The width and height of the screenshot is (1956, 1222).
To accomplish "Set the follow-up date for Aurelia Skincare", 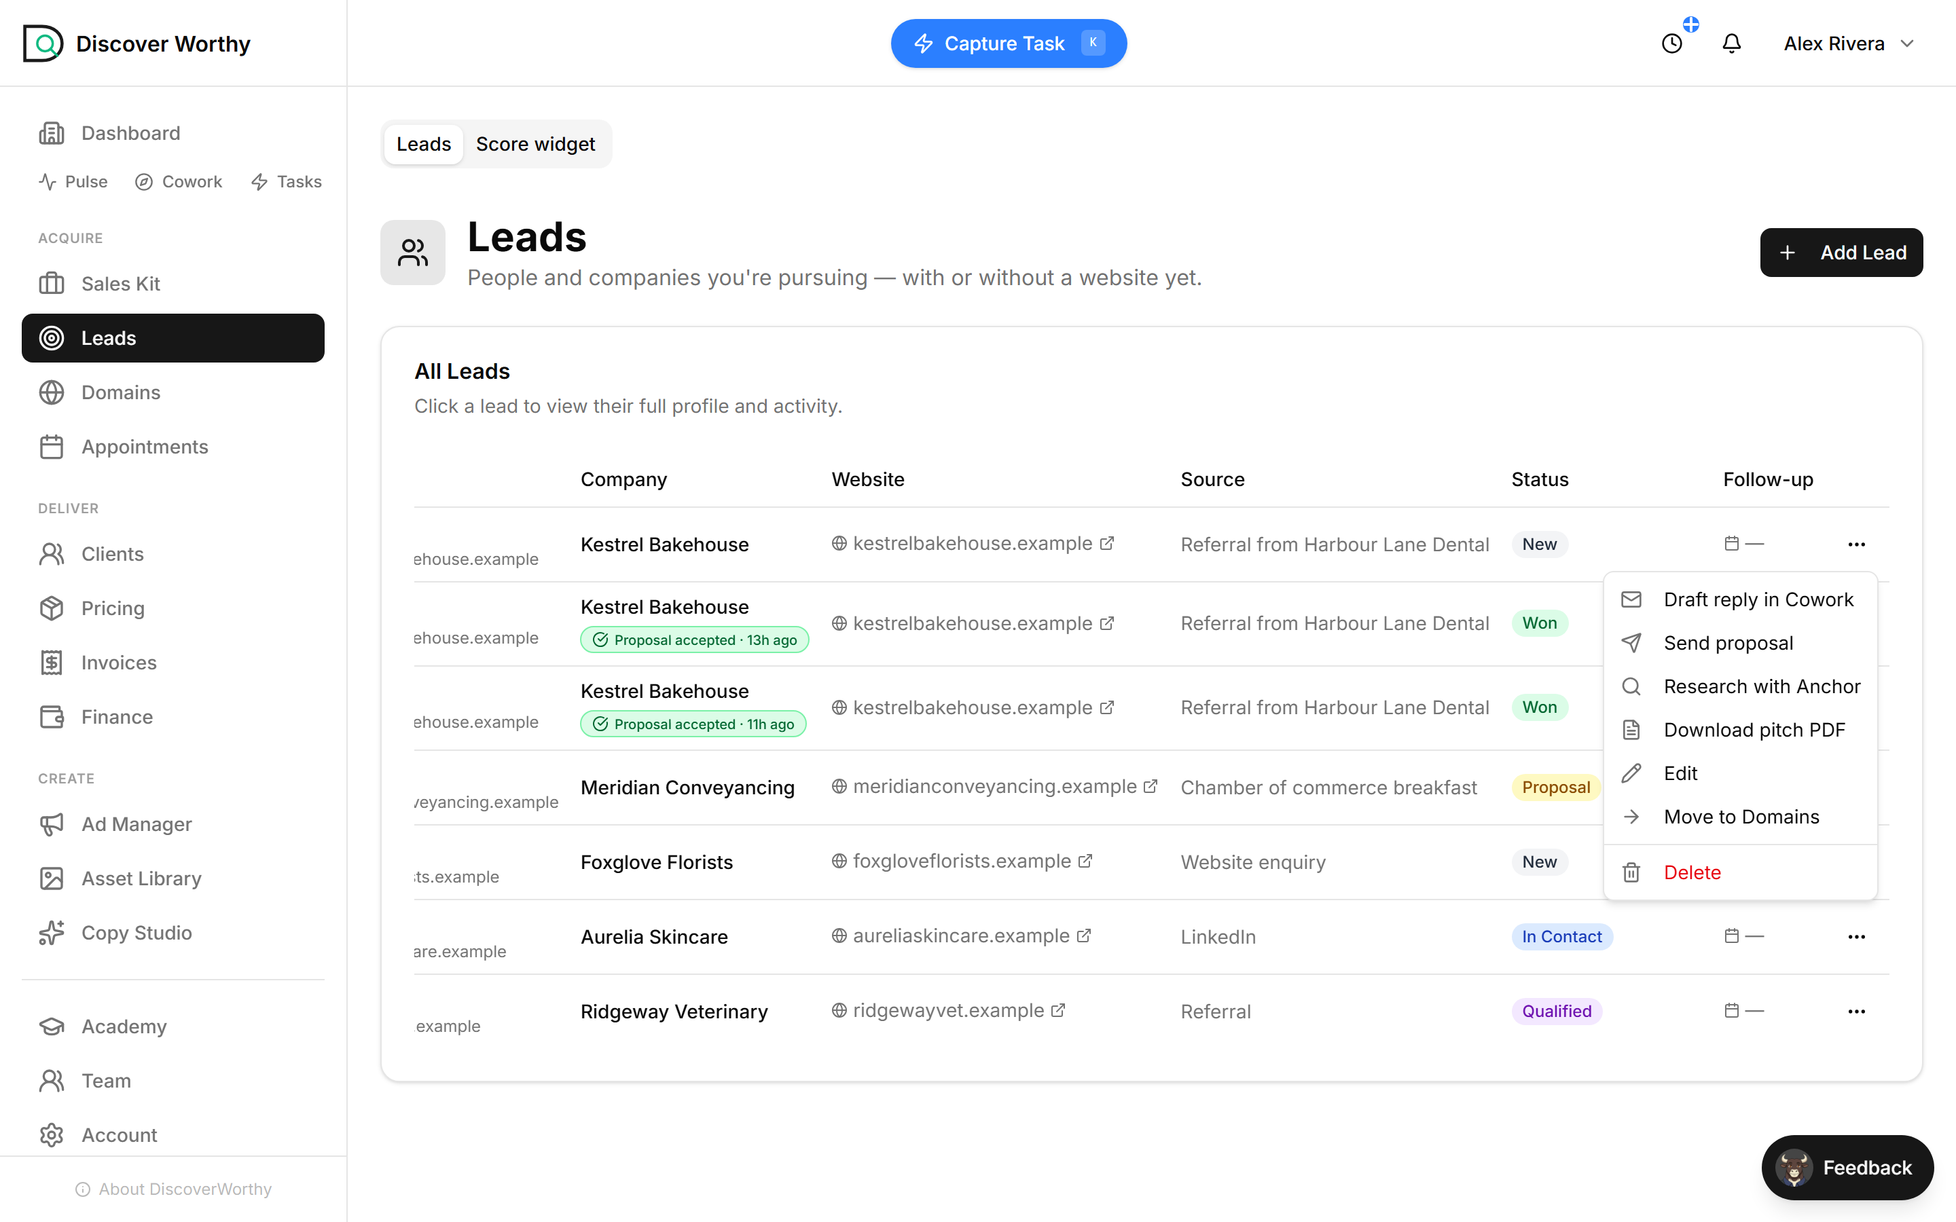I will coord(1743,937).
